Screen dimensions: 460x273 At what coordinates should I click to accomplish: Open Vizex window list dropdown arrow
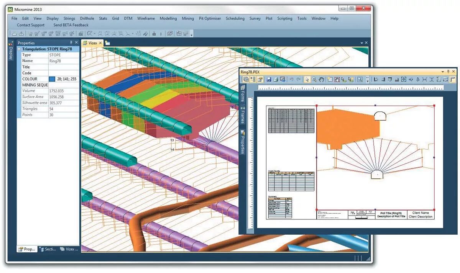tap(361, 43)
